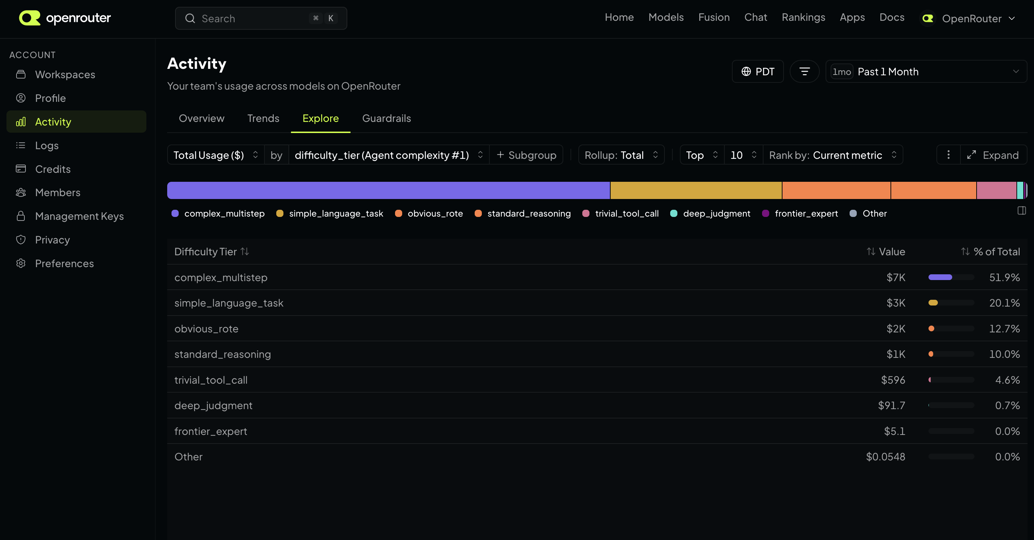
Task: Open Preferences in the sidebar
Action: (76, 264)
